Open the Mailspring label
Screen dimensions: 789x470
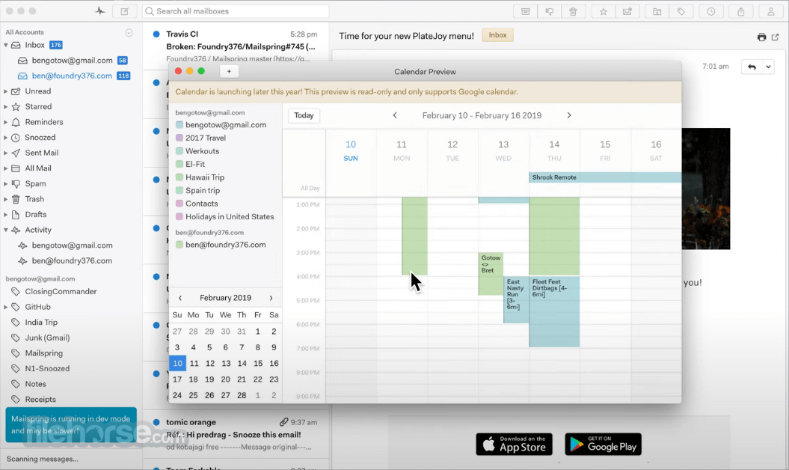point(44,353)
